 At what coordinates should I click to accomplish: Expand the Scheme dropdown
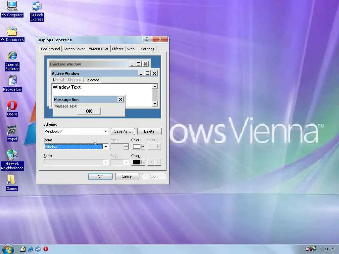tap(106, 131)
